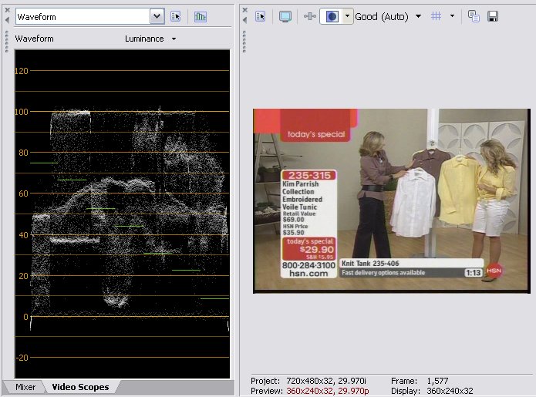536x397 pixels.
Task: Open Video Scopes settings icon
Action: point(175,16)
